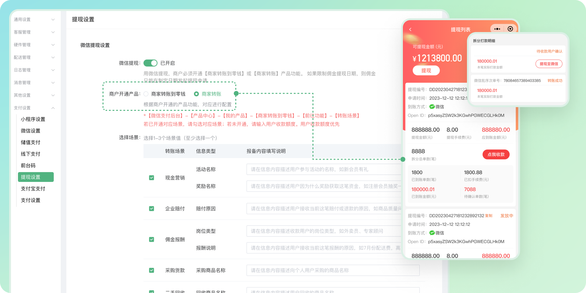Open the three-dot mini program menu
This screenshot has height=293, width=586.
pyautogui.click(x=497, y=29)
